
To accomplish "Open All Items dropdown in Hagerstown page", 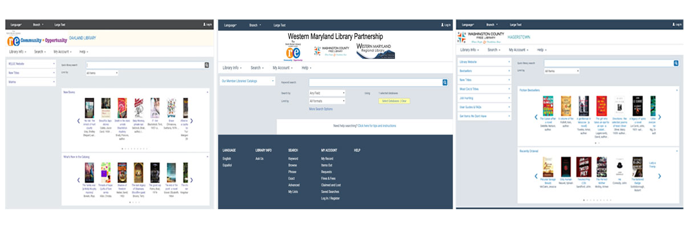I will tap(561, 71).
